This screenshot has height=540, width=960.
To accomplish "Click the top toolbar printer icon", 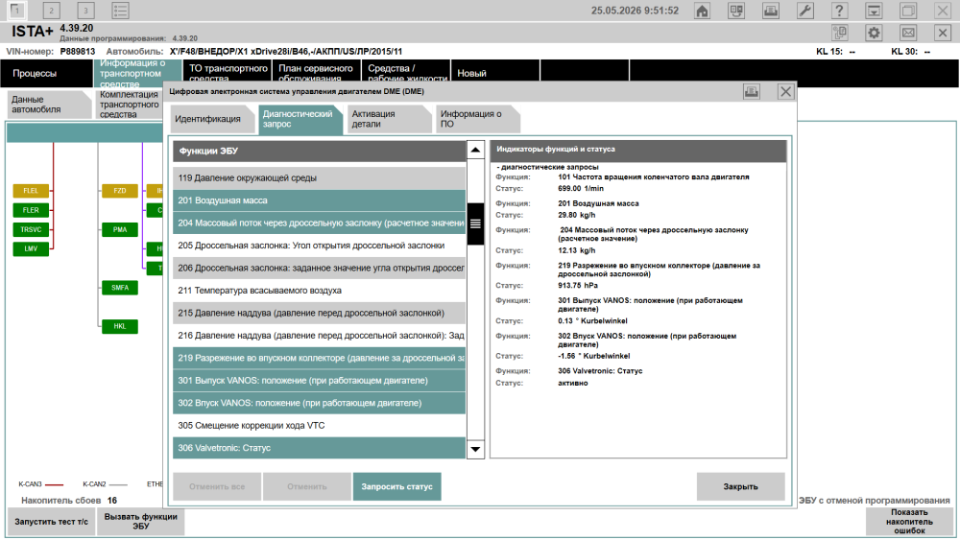I will pyautogui.click(x=771, y=11).
